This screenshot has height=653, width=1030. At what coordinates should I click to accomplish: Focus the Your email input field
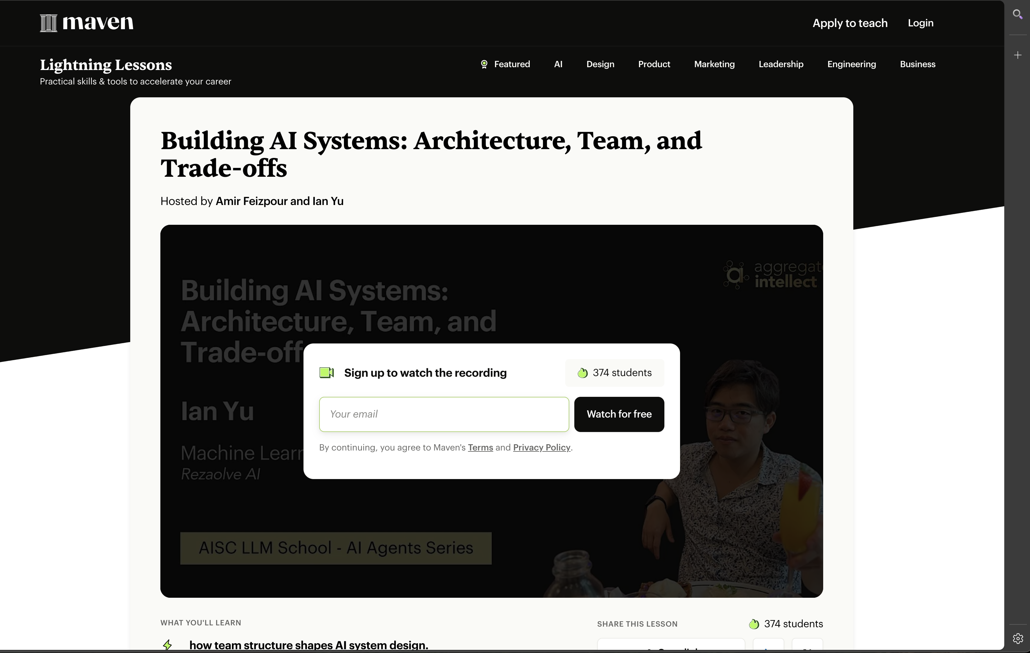444,414
